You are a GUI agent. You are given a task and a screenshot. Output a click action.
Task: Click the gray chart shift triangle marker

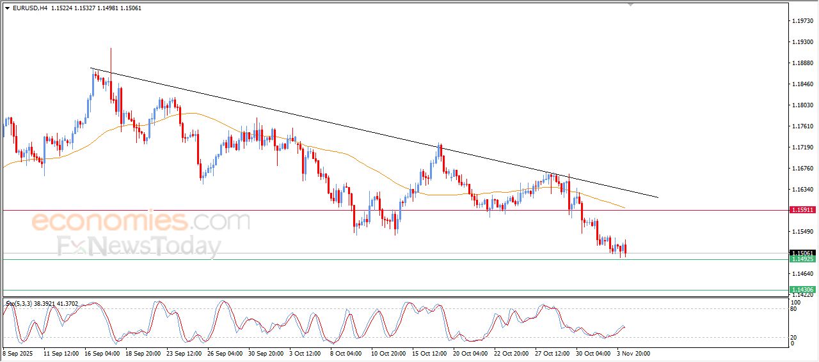630,4
